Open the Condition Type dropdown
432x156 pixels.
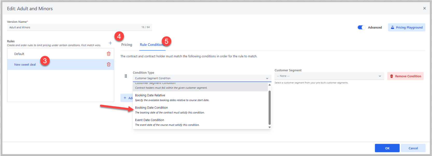click(x=202, y=78)
